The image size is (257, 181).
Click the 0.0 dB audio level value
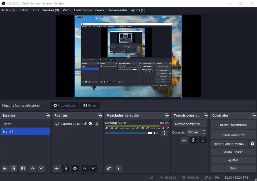pyautogui.click(x=164, y=123)
